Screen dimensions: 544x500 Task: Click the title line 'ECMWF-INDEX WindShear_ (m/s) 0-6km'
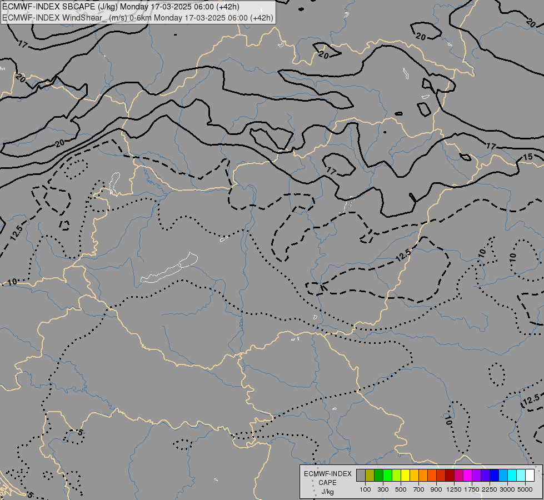click(77, 18)
